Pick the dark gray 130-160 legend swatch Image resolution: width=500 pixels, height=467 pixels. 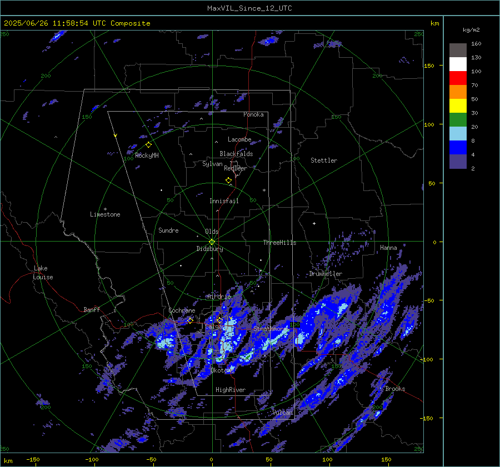[x=458, y=51]
